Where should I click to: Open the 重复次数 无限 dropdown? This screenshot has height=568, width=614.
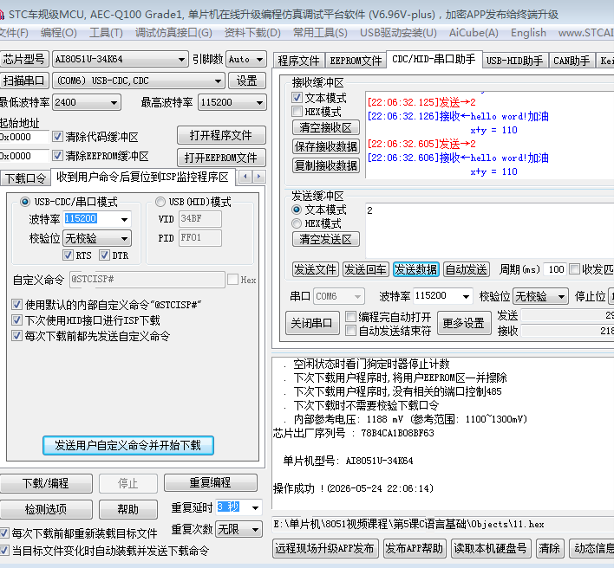tap(238, 529)
